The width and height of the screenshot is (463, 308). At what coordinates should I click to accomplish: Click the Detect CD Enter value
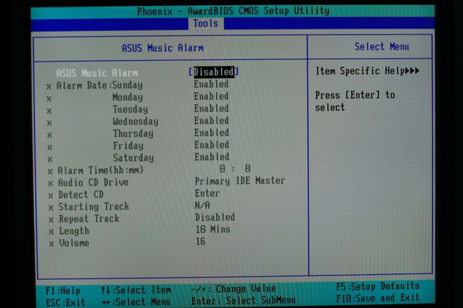tap(207, 193)
